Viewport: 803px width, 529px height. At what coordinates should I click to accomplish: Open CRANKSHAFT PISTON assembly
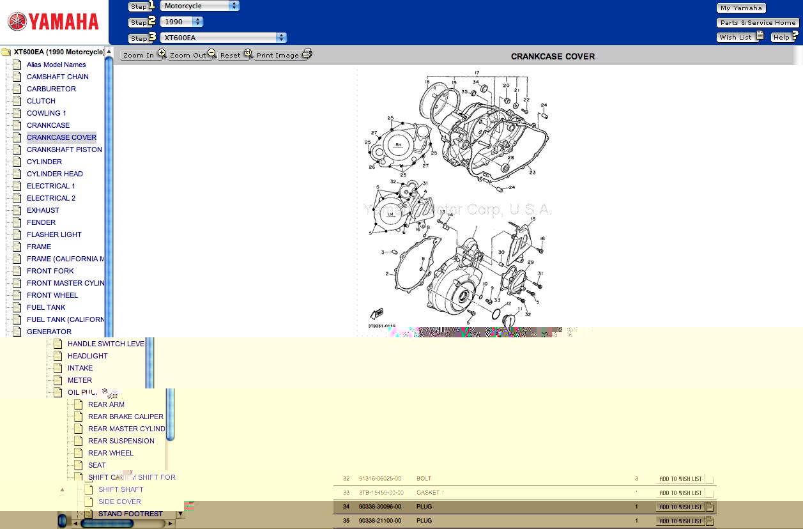pos(65,149)
